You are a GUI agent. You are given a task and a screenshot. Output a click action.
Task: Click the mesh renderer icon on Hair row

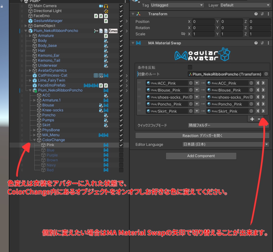click(106, 51)
